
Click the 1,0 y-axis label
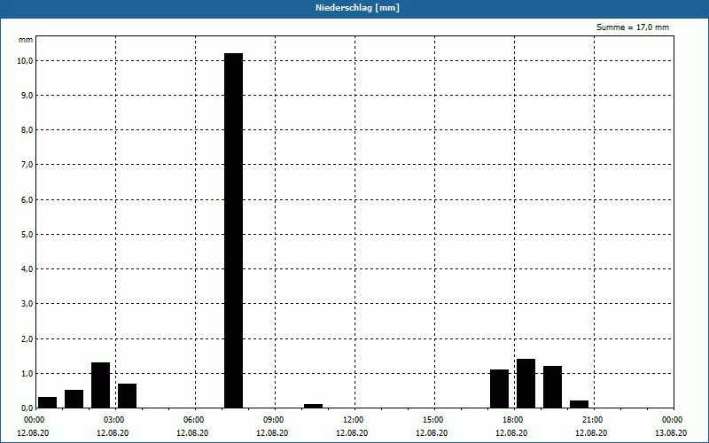27,374
